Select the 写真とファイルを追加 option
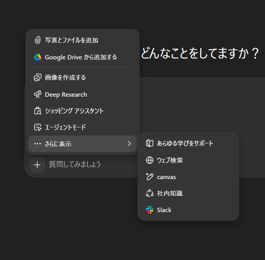The image size is (265, 260). (72, 40)
